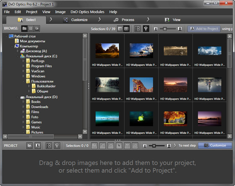This screenshot has height=186, width=235.
Task: Click the blue Customize next-step button
Action: (215, 145)
